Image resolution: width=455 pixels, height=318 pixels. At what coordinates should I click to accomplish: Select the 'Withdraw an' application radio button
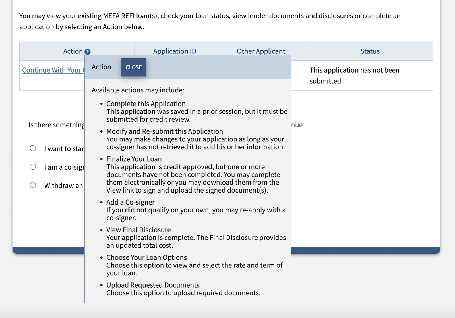tap(33, 185)
